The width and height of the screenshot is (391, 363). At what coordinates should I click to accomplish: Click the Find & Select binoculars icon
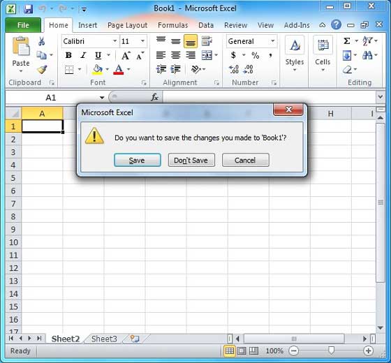tap(367, 55)
